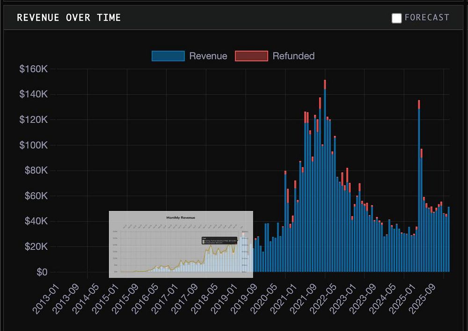
Task: Click the $160K y-axis label
Action: coord(33,69)
